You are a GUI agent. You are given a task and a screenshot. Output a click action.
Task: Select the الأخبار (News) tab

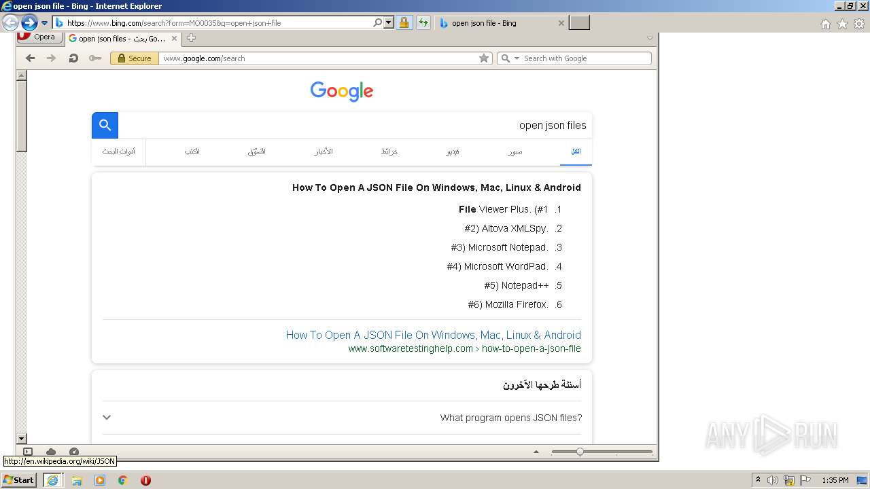tap(324, 151)
